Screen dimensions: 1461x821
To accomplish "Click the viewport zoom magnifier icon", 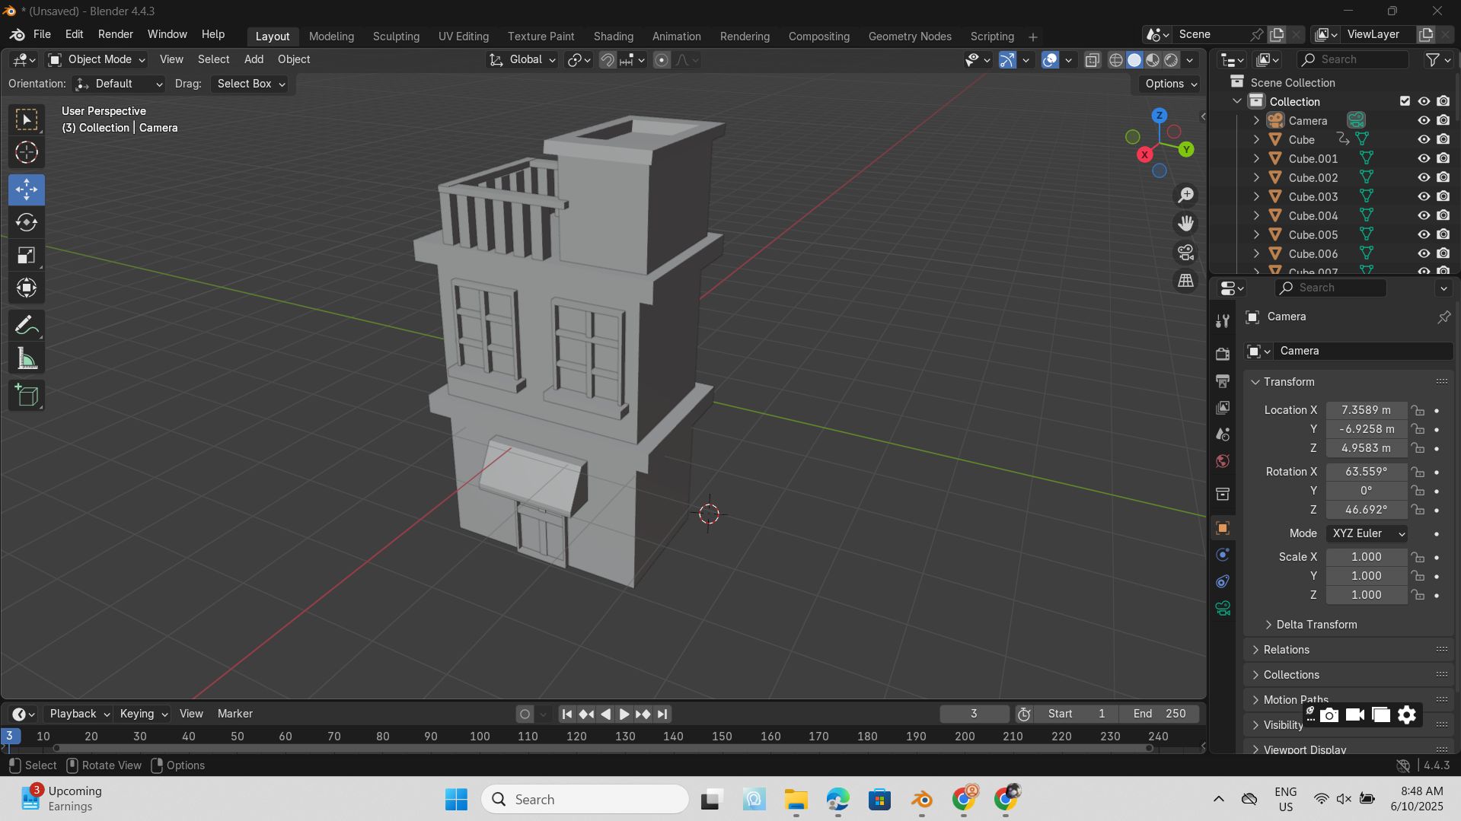I will (x=1185, y=196).
